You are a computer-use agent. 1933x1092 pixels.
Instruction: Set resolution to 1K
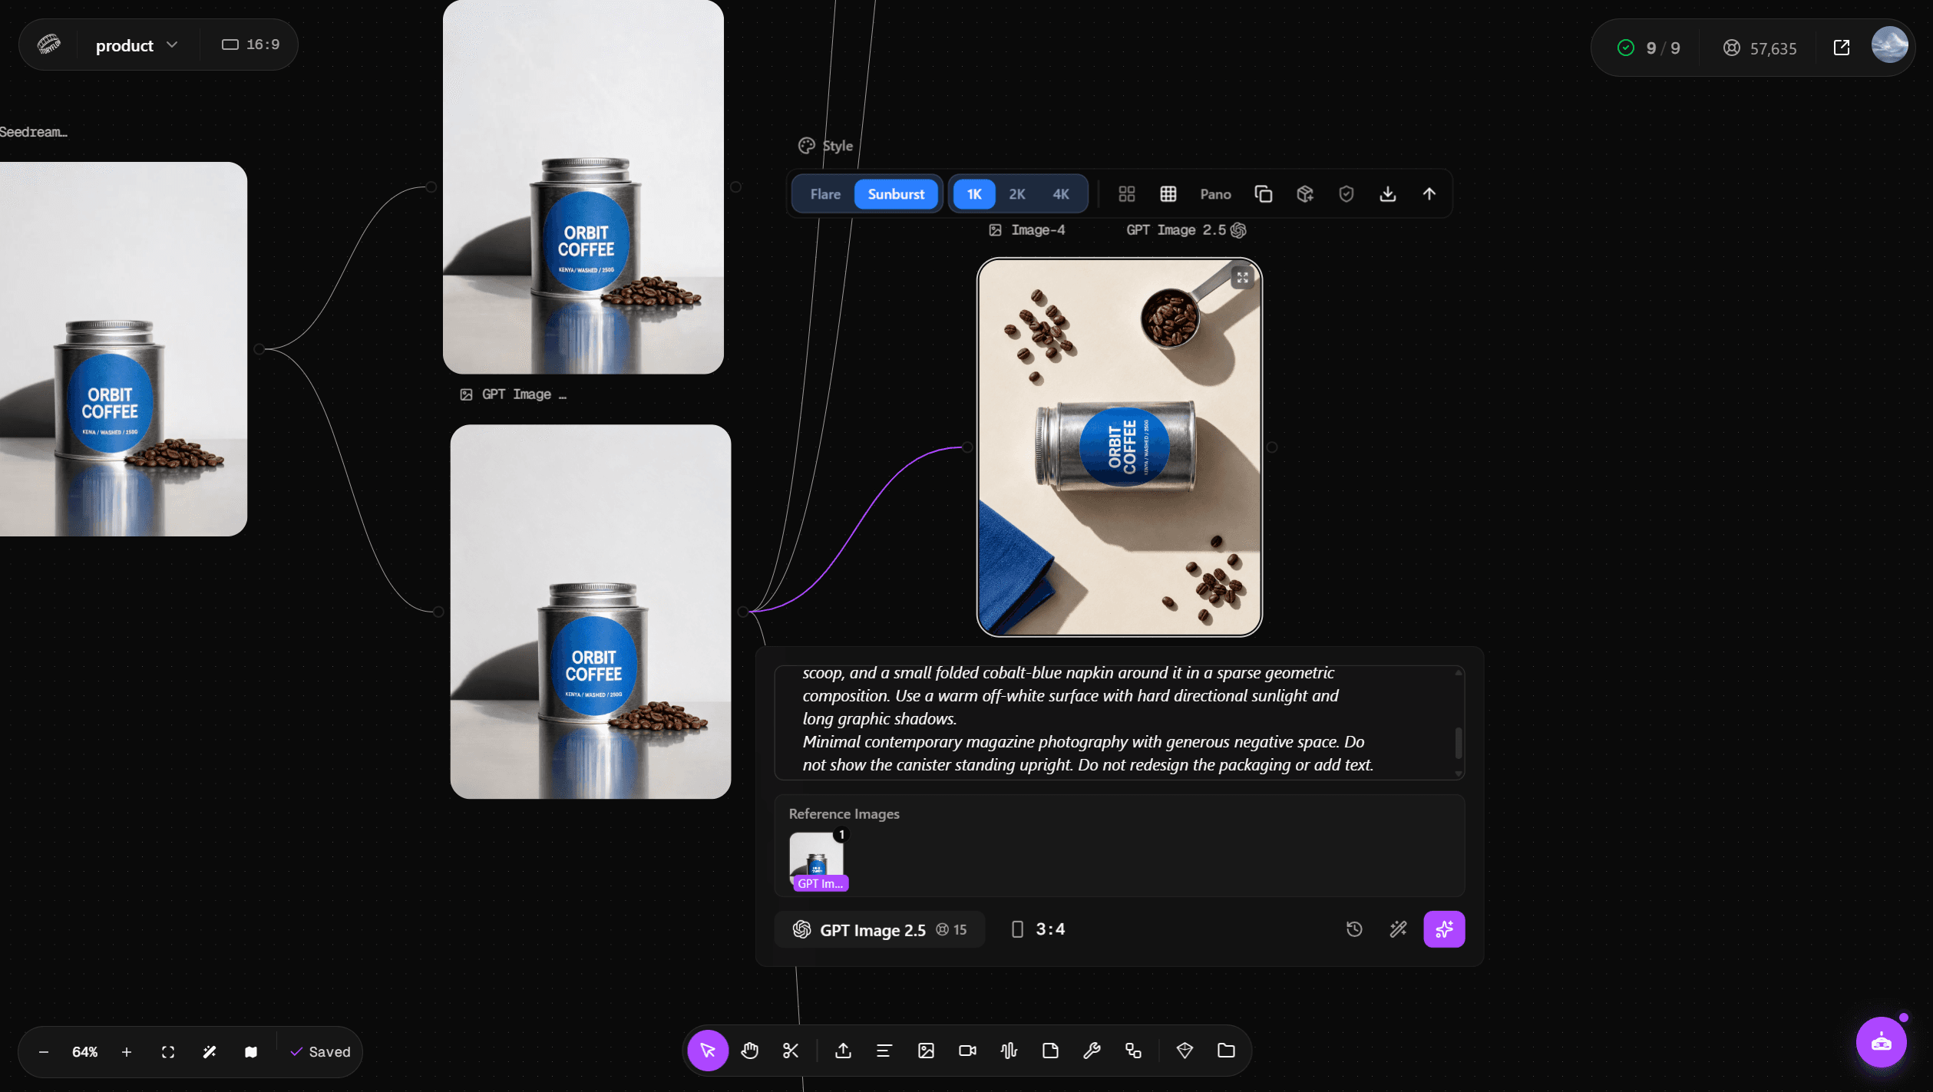click(x=974, y=194)
